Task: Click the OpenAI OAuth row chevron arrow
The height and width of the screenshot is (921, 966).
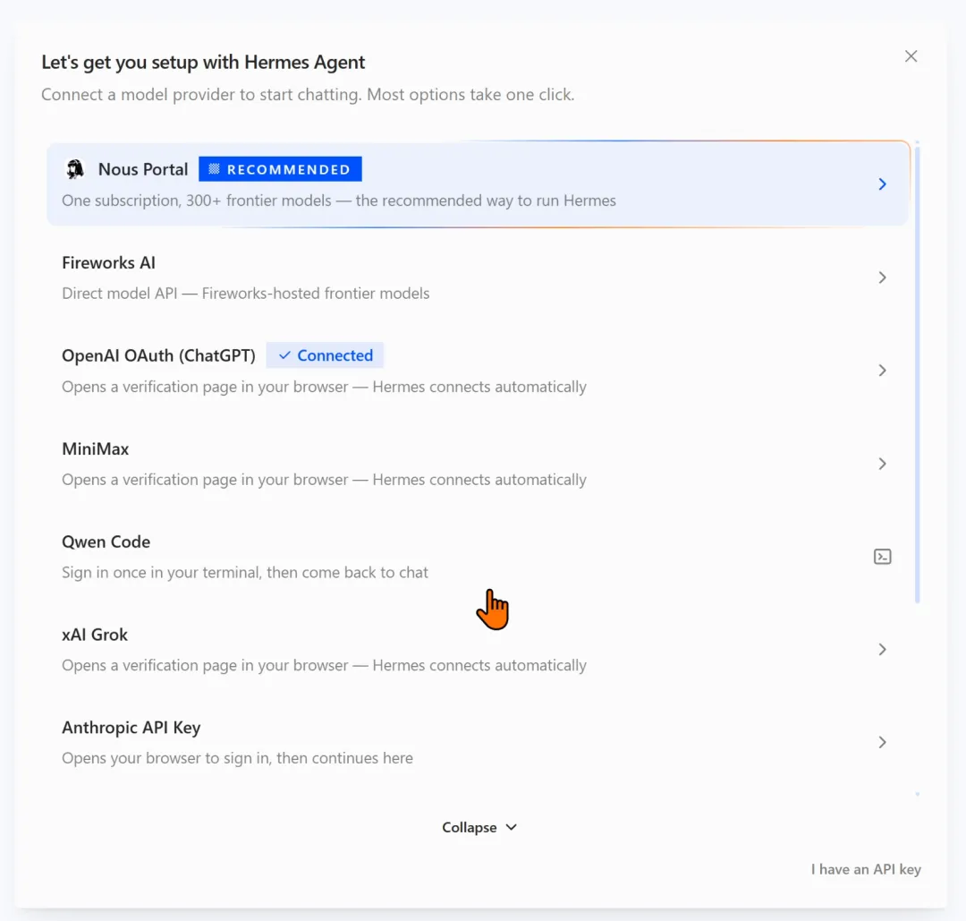Action: click(882, 371)
